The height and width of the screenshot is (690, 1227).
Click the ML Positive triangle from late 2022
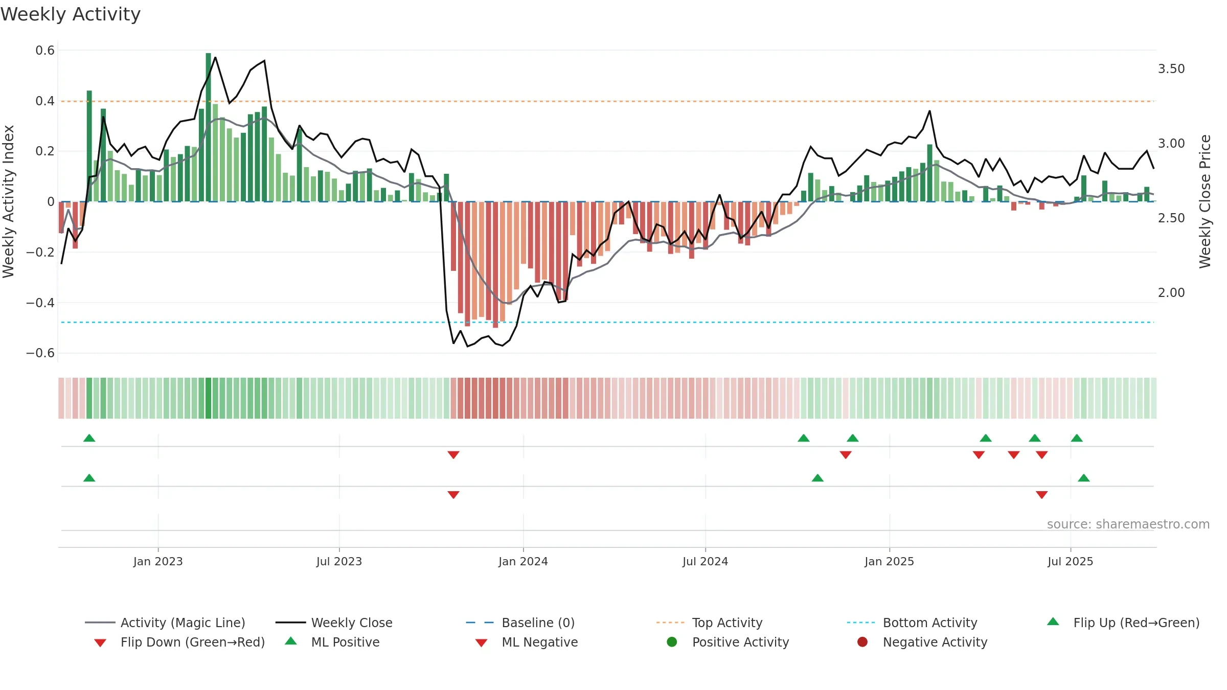89,478
